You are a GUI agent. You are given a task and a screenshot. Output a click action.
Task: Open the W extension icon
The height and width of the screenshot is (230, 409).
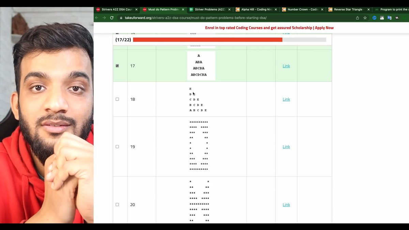[397, 18]
